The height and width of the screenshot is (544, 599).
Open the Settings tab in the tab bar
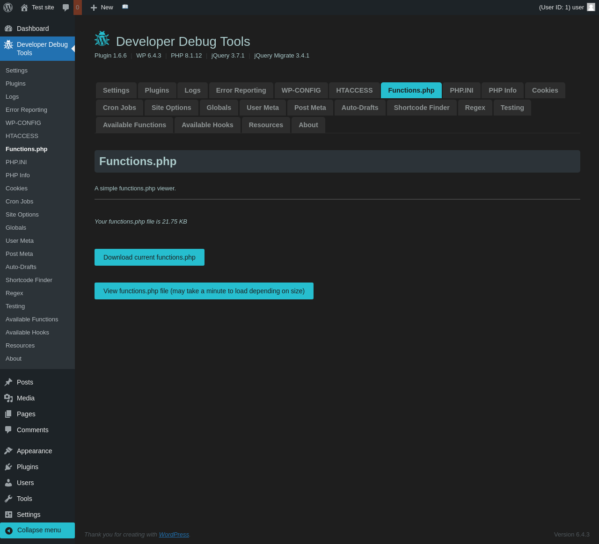pyautogui.click(x=116, y=90)
